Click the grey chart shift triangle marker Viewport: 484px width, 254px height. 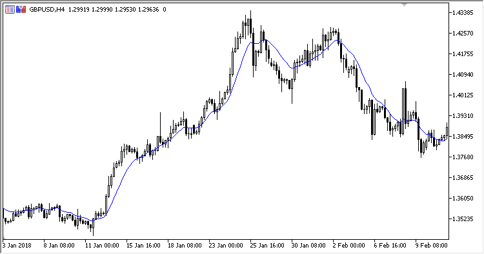coord(405,5)
